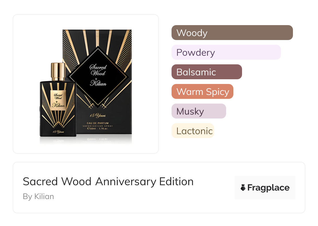Click the diamond Sacred Wood box label
The width and height of the screenshot is (318, 226).
[x=98, y=76]
